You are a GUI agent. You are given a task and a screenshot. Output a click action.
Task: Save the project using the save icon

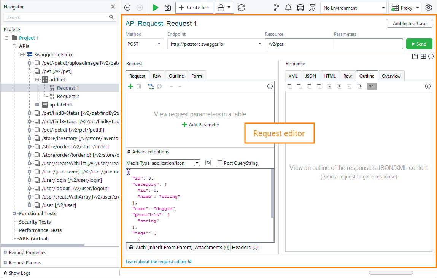[x=167, y=7]
